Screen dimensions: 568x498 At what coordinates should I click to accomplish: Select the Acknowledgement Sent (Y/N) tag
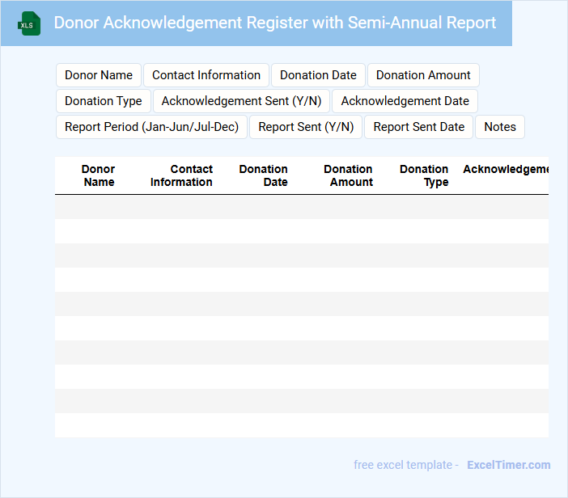tap(241, 101)
